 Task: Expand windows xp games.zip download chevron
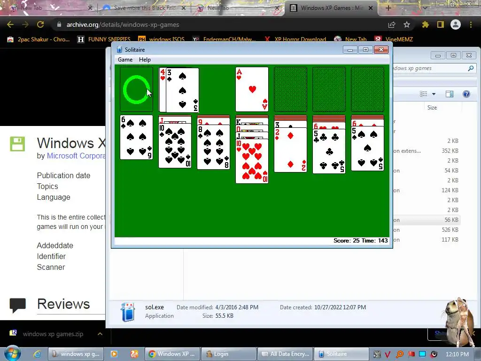click(100, 334)
